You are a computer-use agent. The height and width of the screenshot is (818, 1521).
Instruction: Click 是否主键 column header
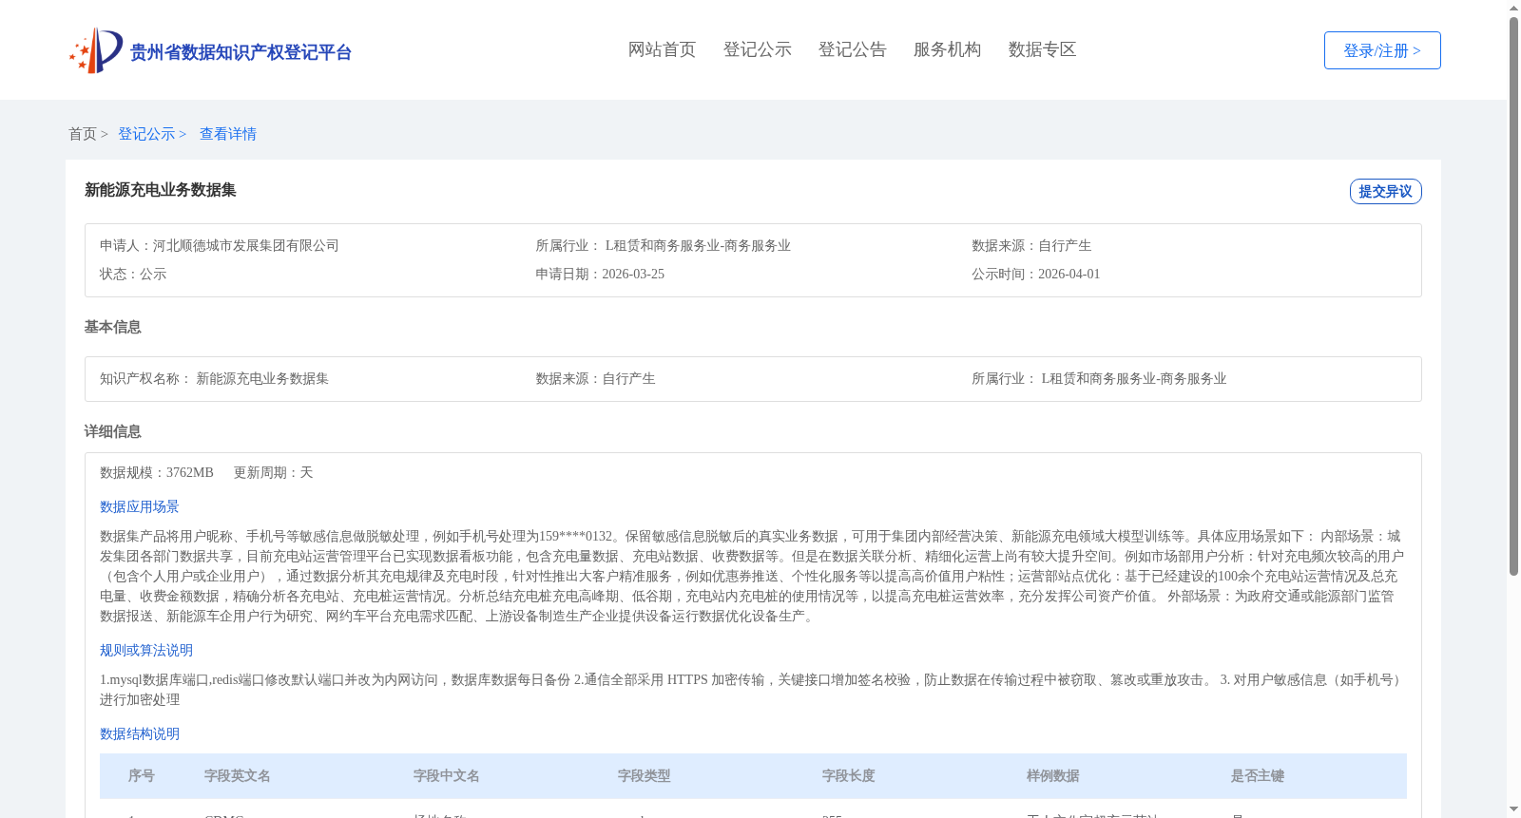click(x=1258, y=776)
